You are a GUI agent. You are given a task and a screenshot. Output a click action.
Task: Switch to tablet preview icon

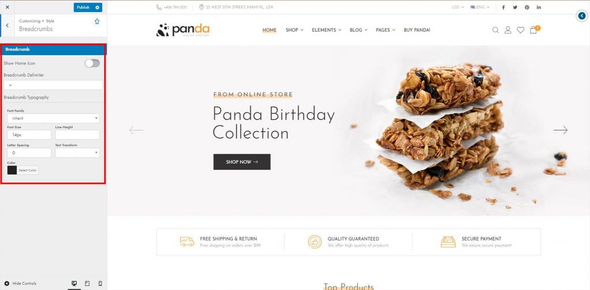point(87,284)
